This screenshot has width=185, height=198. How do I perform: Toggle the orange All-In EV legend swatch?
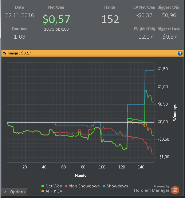(43, 191)
